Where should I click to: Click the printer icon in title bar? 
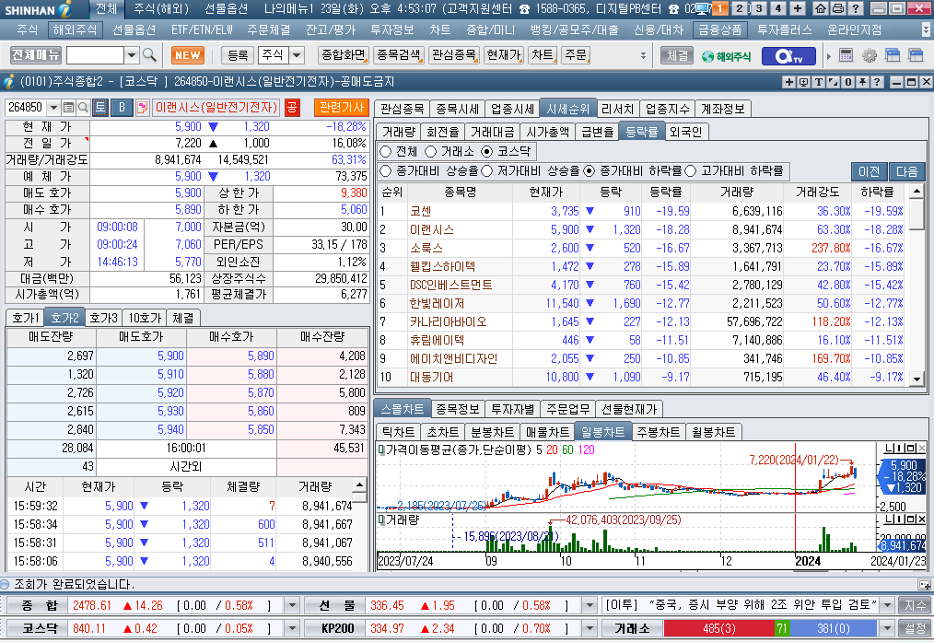(x=837, y=8)
